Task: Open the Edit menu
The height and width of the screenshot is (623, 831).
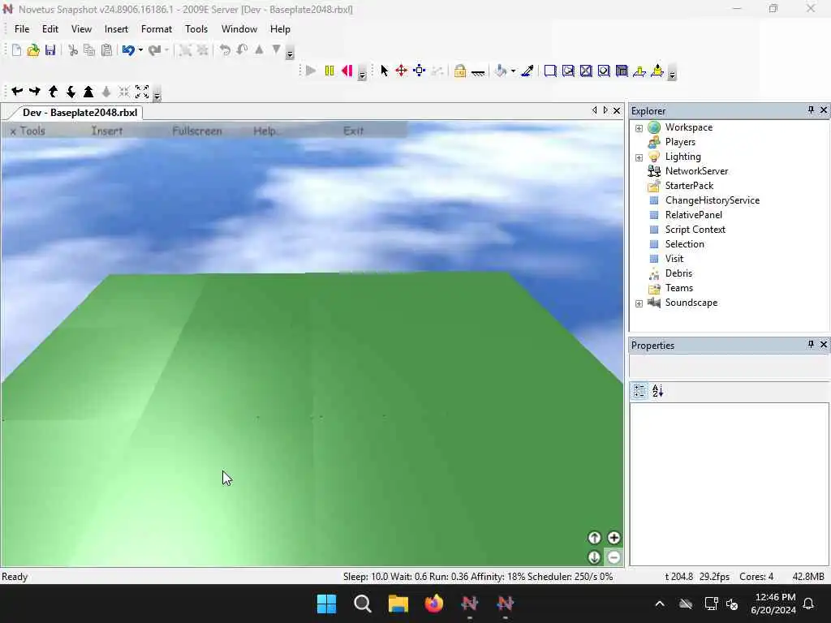Action: (50, 29)
